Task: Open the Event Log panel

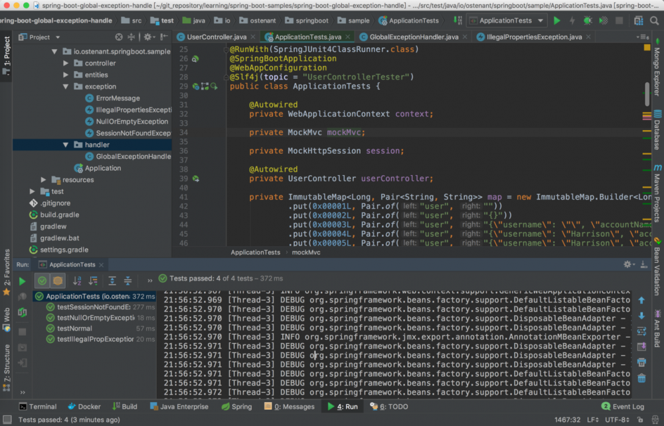Action: pos(623,406)
